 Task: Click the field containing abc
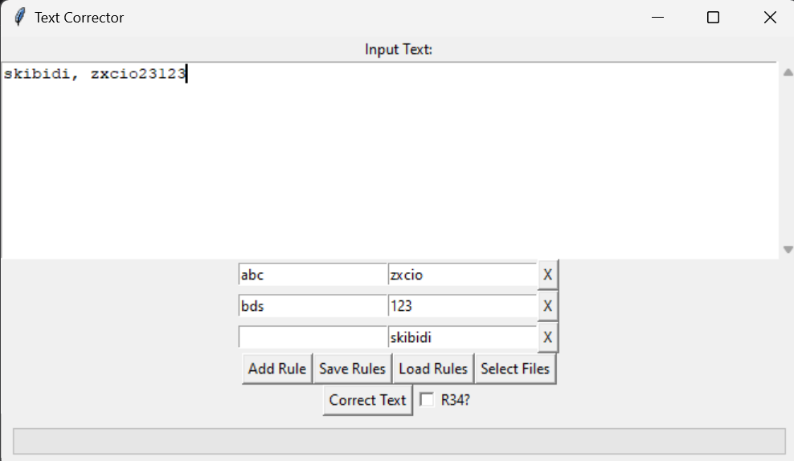click(x=313, y=275)
